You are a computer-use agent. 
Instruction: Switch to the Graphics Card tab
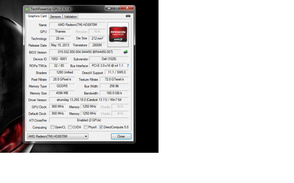click(x=37, y=16)
